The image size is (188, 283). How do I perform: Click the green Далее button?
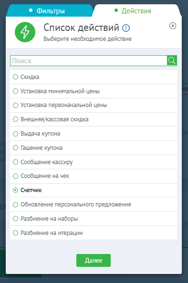click(x=94, y=261)
